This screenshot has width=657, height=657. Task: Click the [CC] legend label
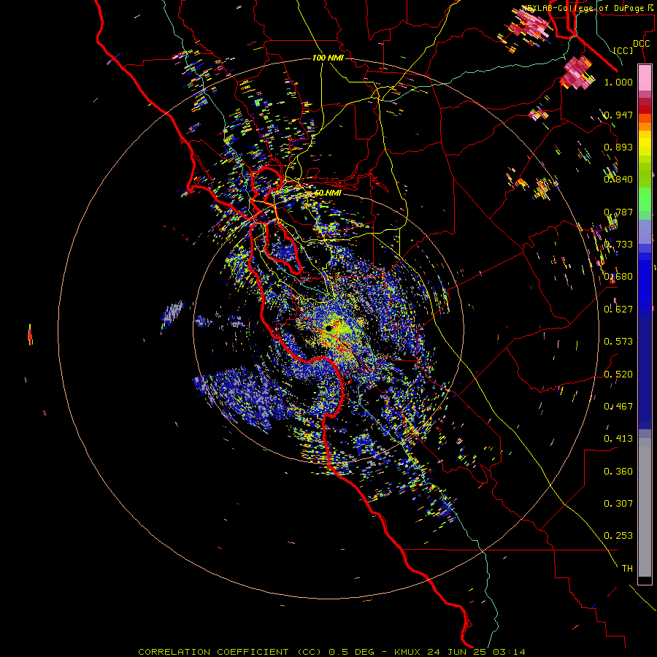[623, 50]
